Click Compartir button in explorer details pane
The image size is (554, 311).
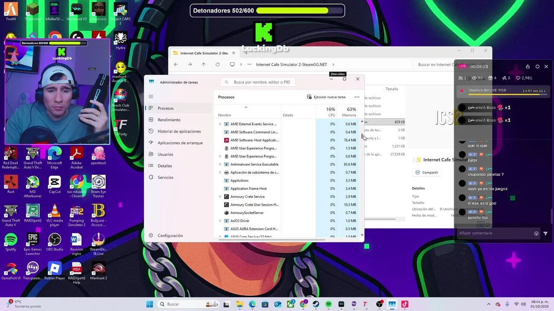coord(427,172)
